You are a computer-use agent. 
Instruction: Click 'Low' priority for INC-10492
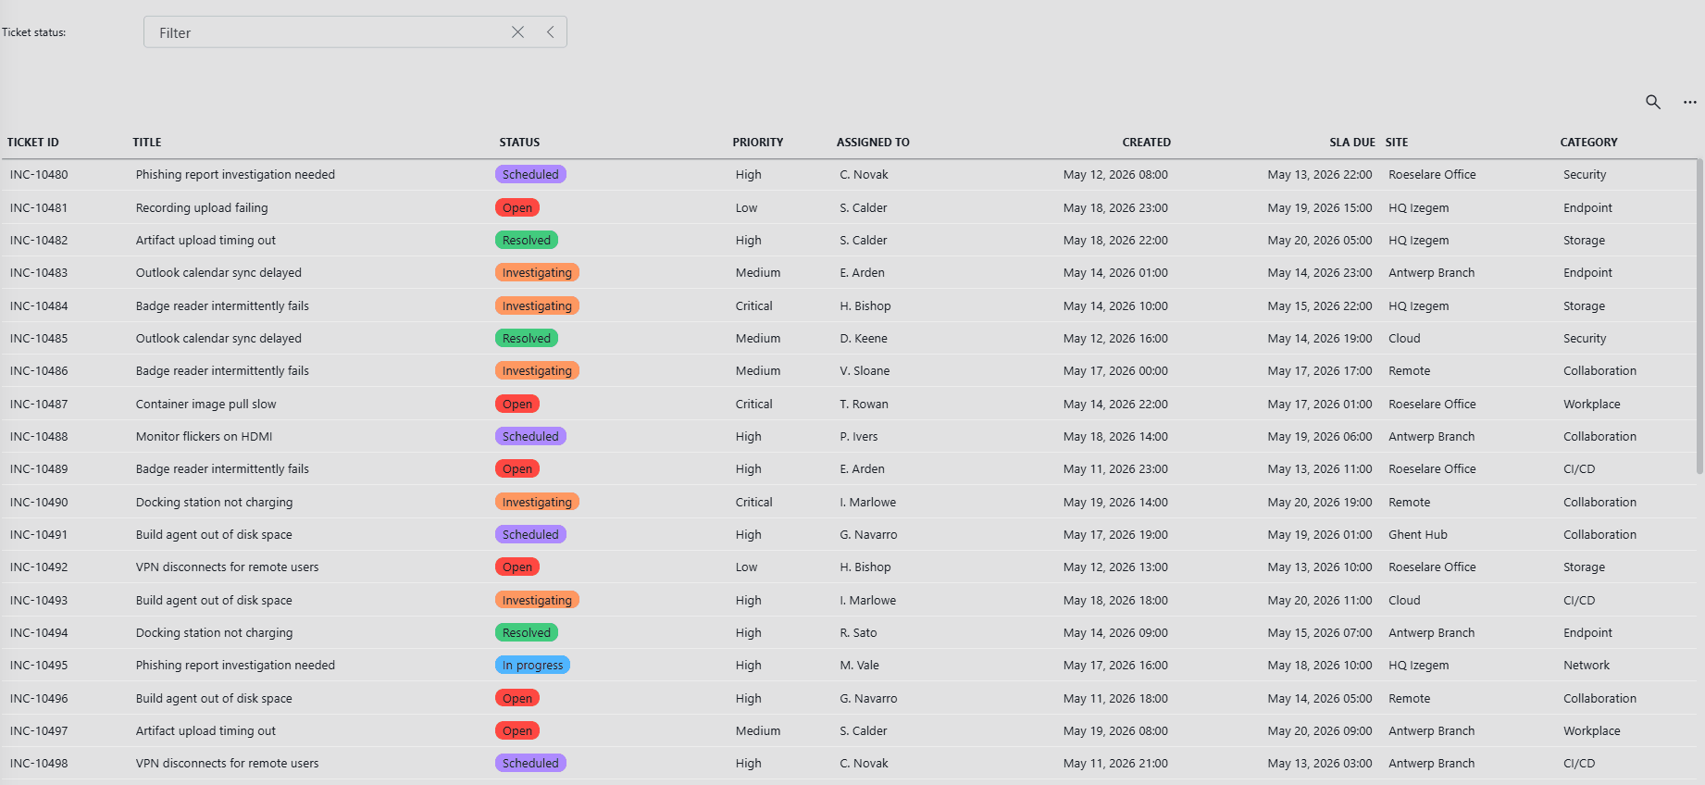[746, 567]
